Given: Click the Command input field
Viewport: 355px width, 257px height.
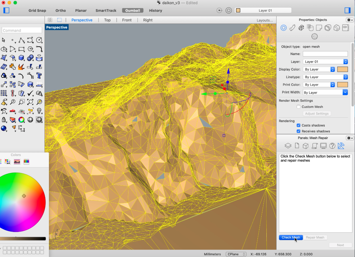Looking at the screenshot, I should [22, 30].
